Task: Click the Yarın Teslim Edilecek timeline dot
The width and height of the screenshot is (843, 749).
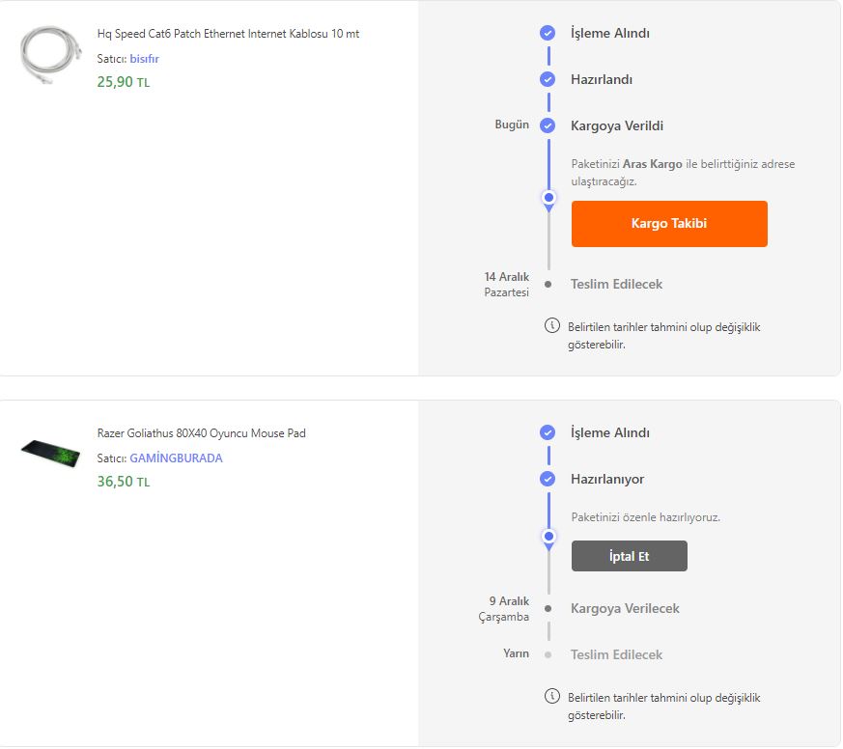Action: pyautogui.click(x=548, y=654)
